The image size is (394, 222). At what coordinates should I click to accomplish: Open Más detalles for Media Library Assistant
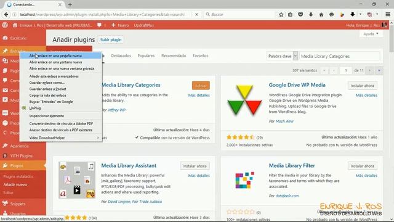click(x=199, y=175)
